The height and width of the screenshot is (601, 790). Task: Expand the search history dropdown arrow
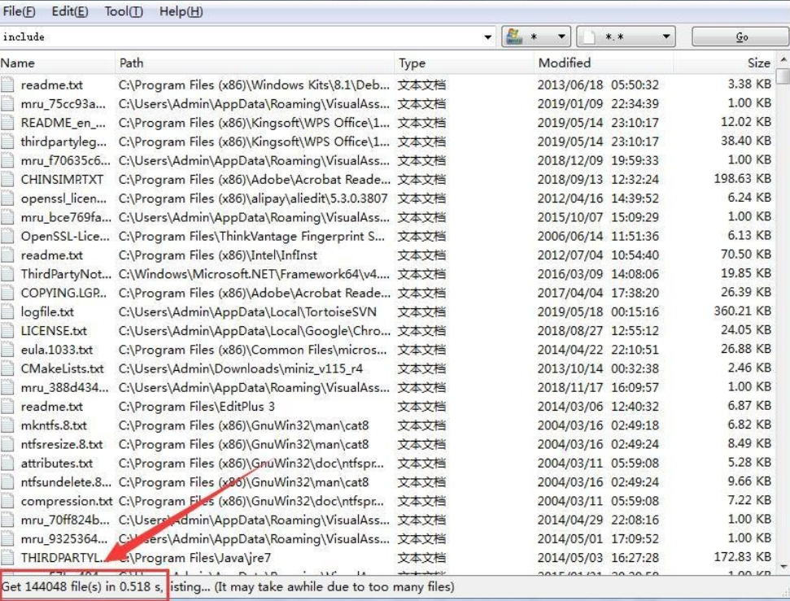point(487,37)
